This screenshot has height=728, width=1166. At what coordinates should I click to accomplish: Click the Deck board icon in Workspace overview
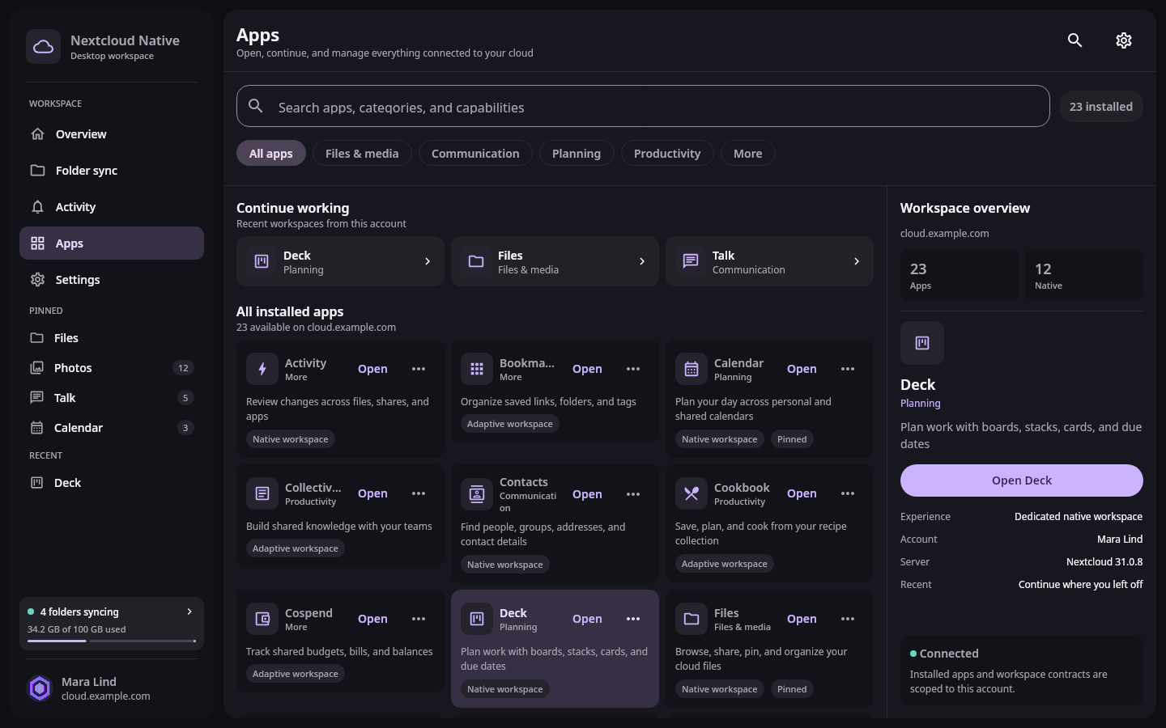pyautogui.click(x=922, y=343)
